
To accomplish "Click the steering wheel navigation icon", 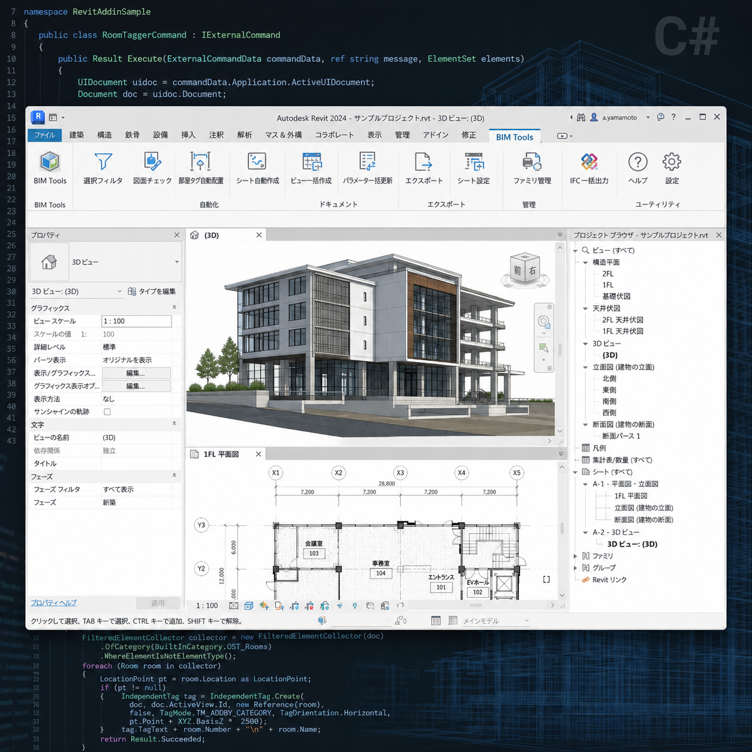I will (543, 321).
